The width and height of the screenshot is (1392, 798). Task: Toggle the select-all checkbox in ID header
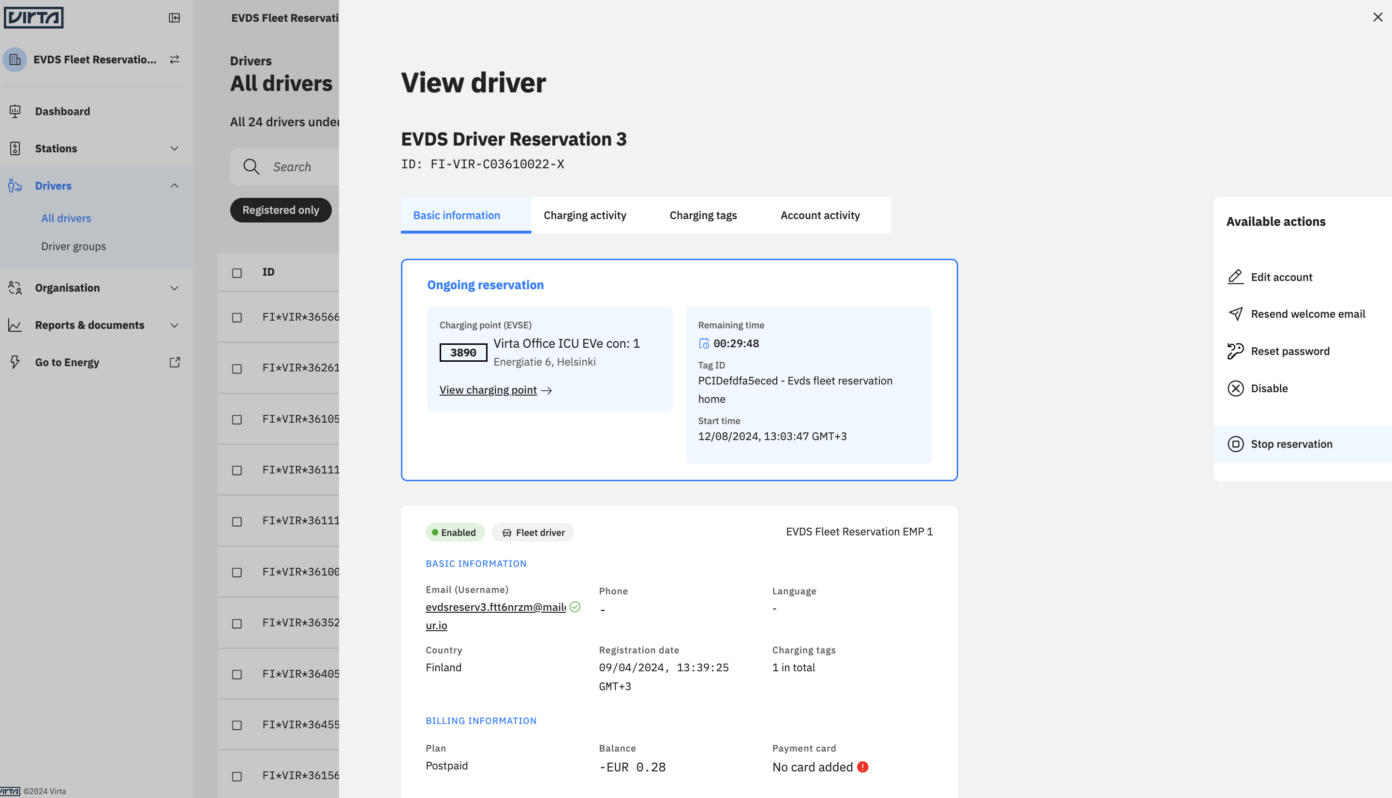[237, 272]
